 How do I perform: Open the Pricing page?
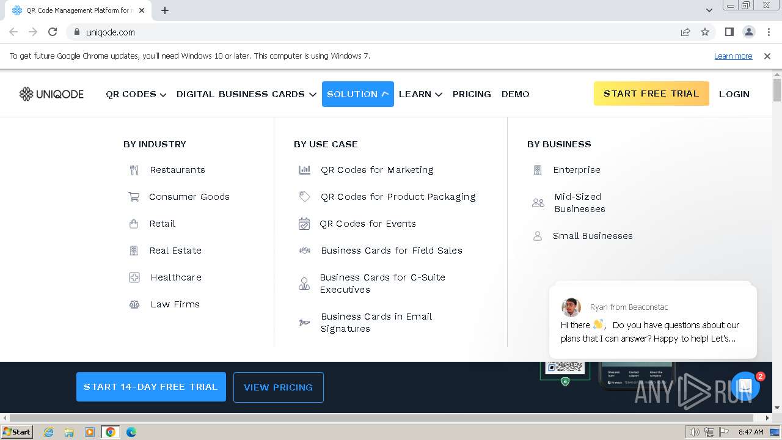click(472, 94)
